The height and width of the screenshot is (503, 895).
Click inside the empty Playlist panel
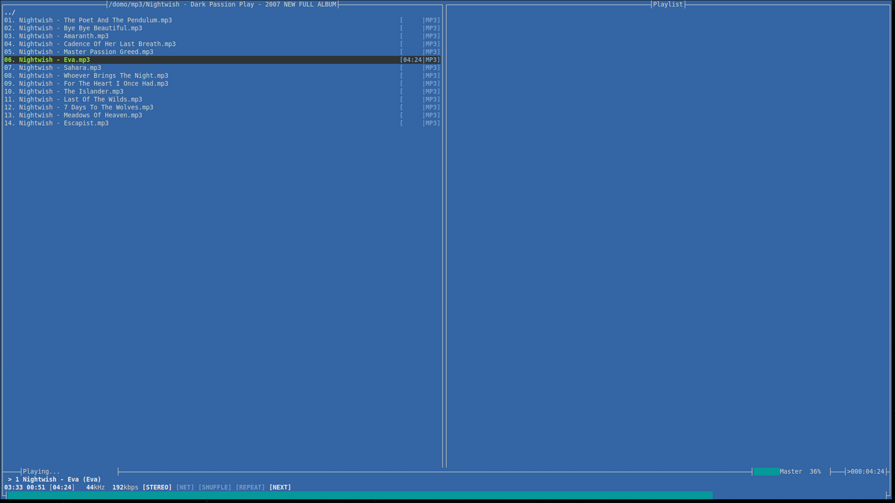(x=668, y=238)
